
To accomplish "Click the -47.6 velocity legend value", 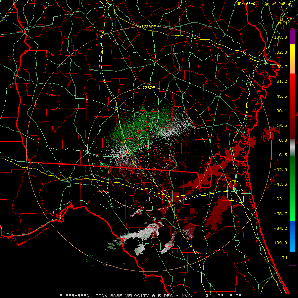I will click(x=280, y=184).
